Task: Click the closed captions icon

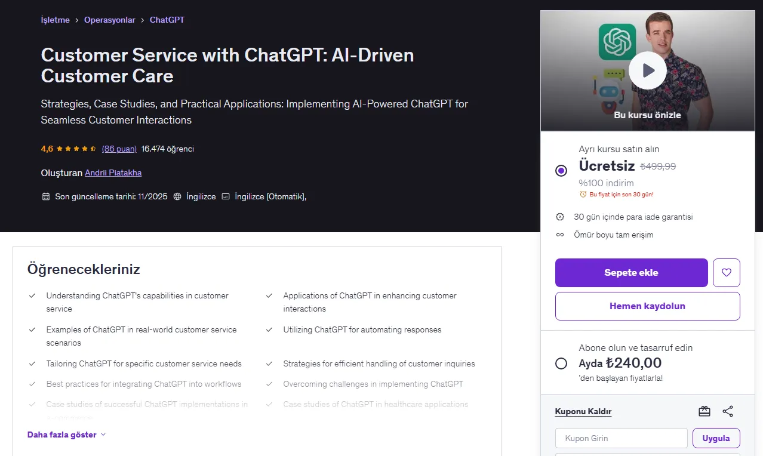Action: pos(226,196)
